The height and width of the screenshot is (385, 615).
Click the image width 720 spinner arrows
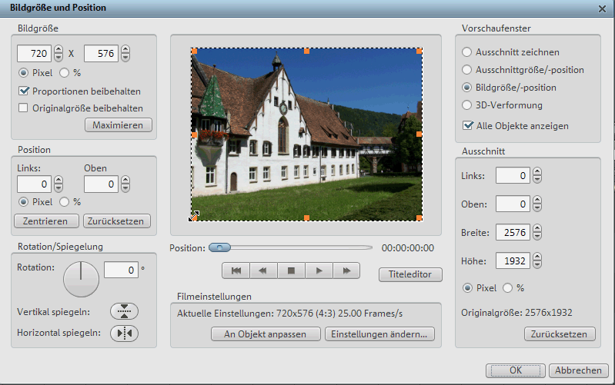point(58,53)
